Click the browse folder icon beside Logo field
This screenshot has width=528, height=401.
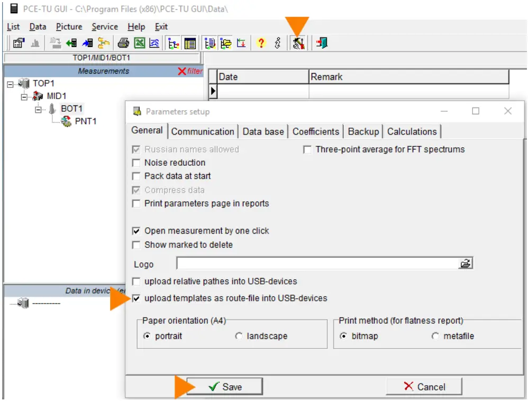click(x=466, y=263)
